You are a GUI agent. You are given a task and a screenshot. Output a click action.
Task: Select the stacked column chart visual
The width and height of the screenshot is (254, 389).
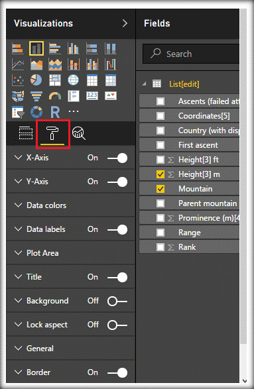tap(36, 48)
